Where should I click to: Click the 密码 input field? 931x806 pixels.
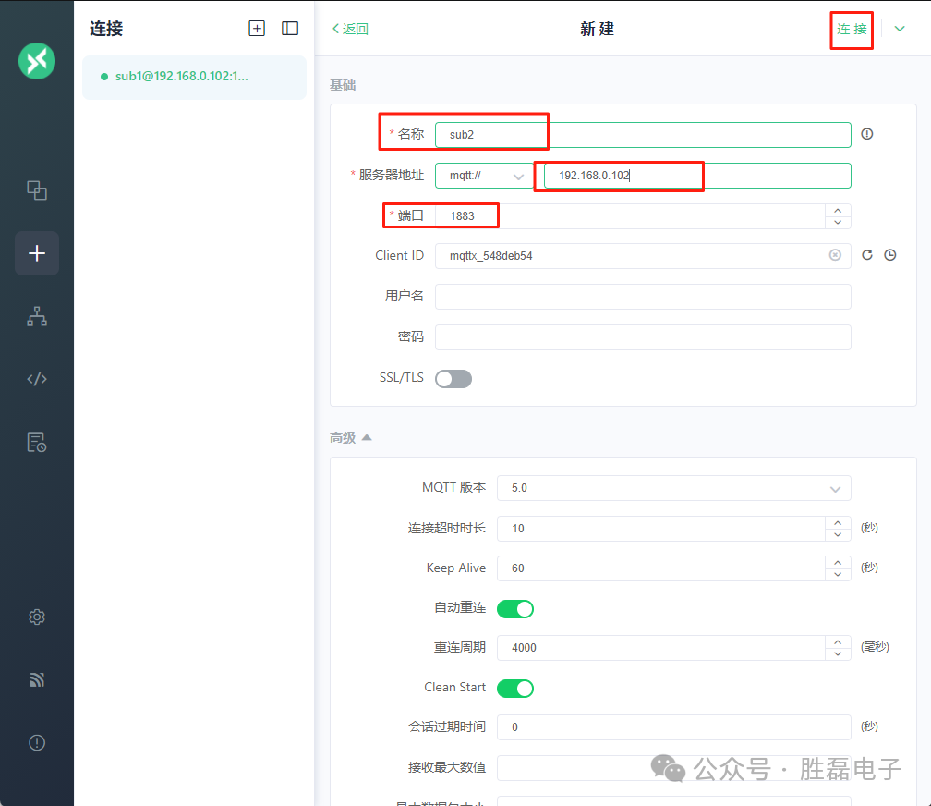coord(643,337)
